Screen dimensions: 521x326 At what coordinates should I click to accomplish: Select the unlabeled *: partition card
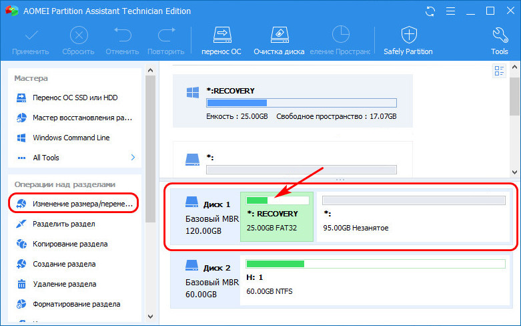(293, 159)
